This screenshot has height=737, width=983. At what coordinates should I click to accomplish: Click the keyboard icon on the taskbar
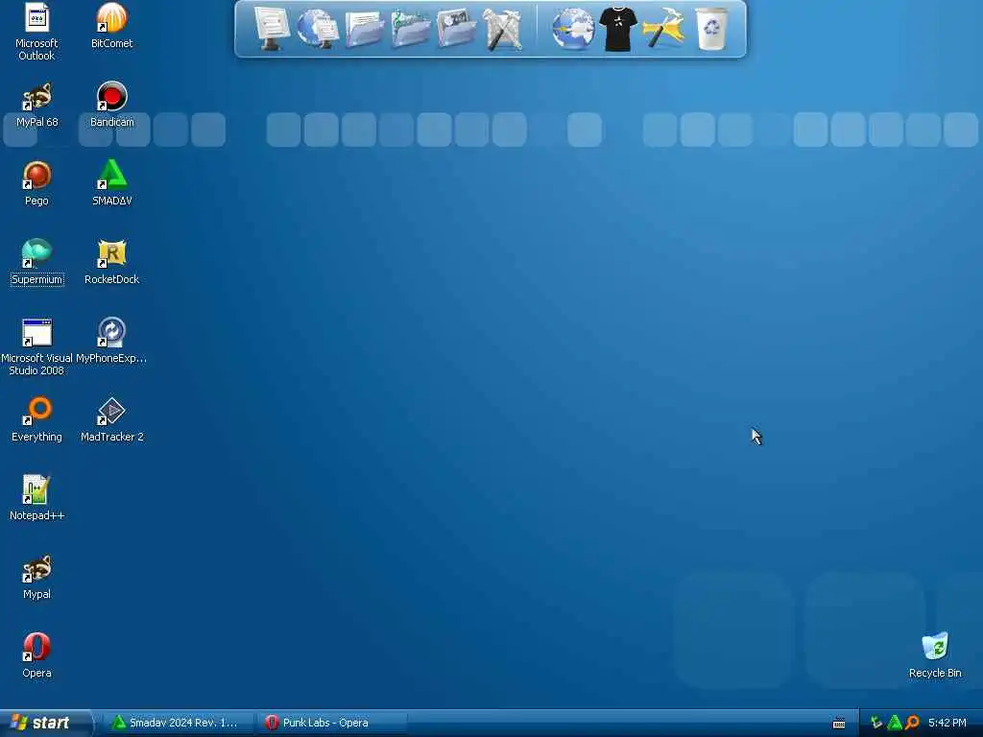pos(839,724)
